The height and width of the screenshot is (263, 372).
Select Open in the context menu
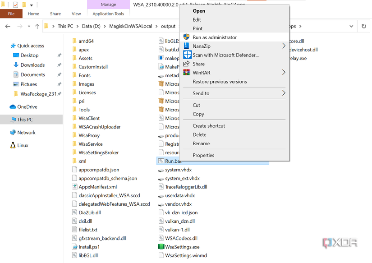[x=199, y=11]
